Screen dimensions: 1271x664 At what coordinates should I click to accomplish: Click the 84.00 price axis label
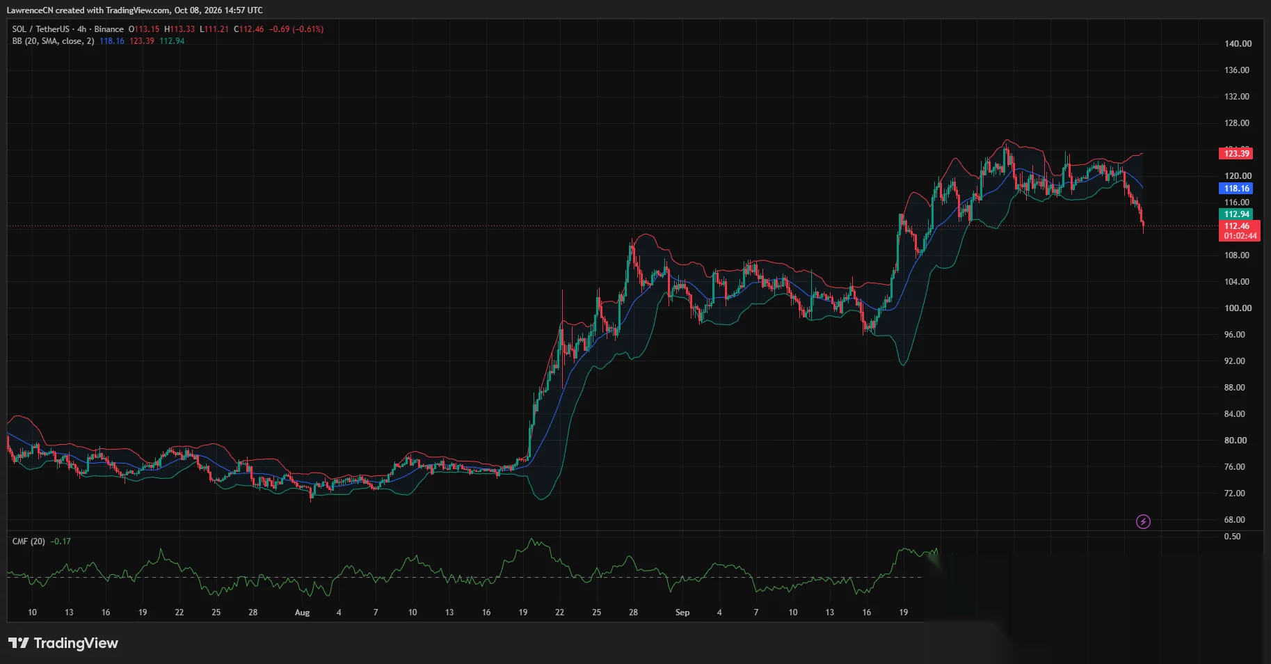[x=1235, y=414]
